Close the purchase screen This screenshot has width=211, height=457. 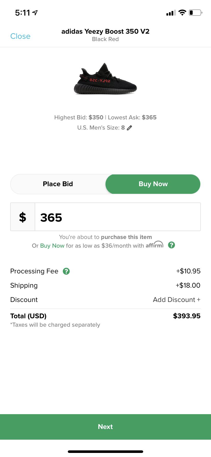coord(20,36)
